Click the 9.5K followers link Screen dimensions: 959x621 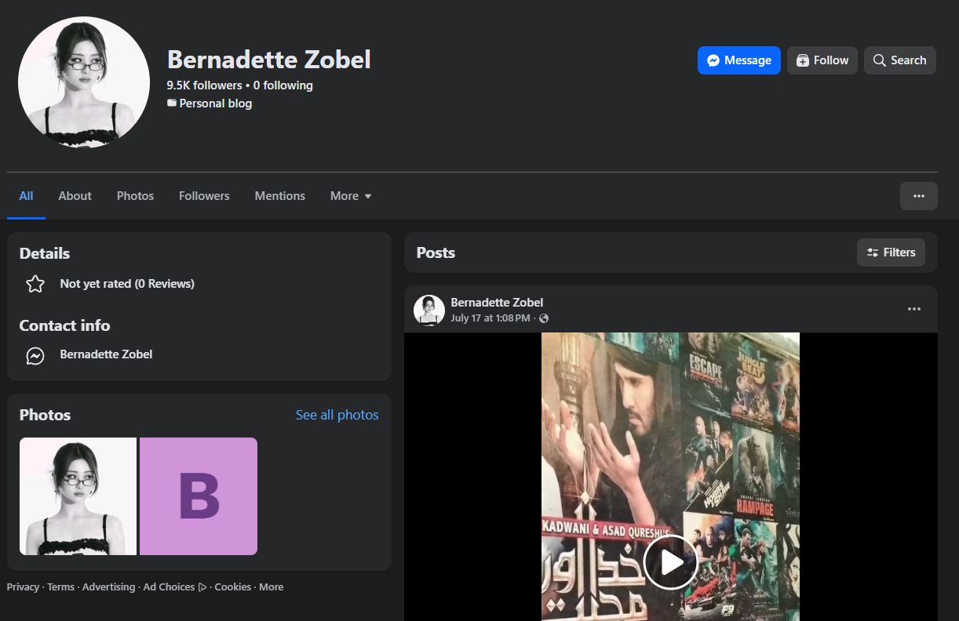tap(204, 85)
